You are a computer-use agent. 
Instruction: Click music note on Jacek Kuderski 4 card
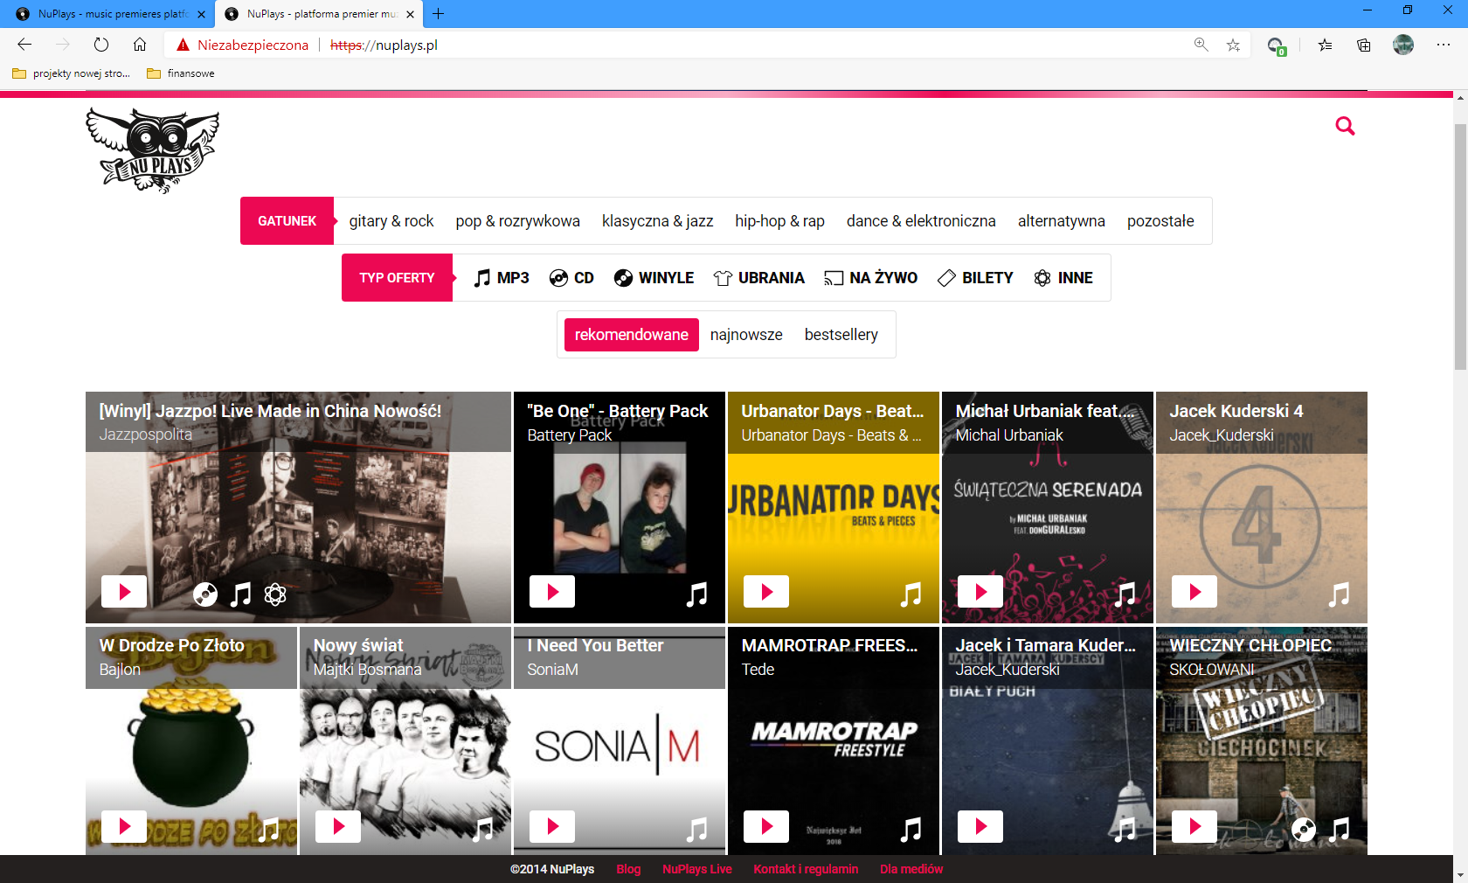click(x=1339, y=594)
